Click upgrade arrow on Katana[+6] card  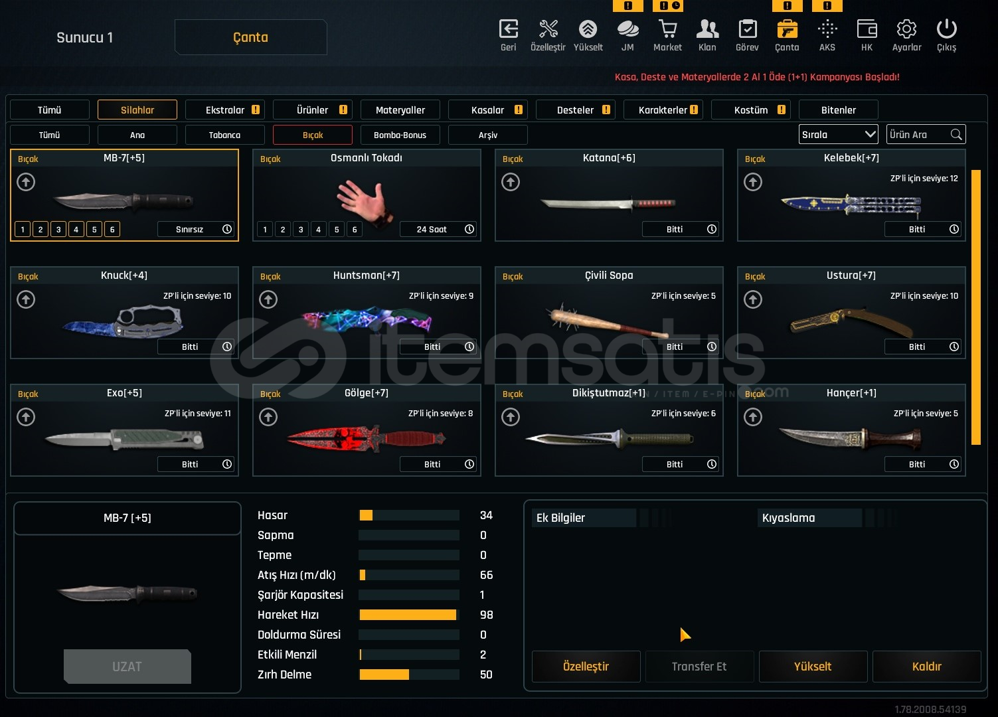coord(511,182)
